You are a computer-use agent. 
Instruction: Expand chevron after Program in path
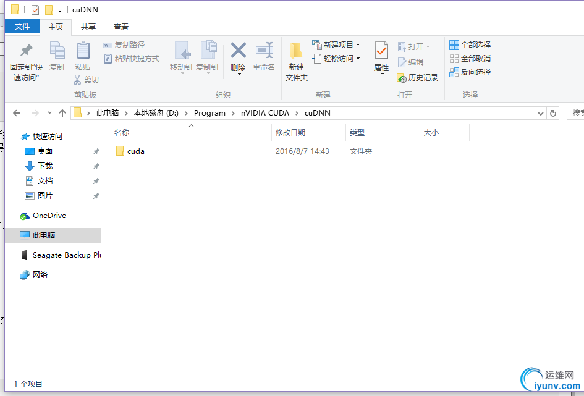pos(233,113)
